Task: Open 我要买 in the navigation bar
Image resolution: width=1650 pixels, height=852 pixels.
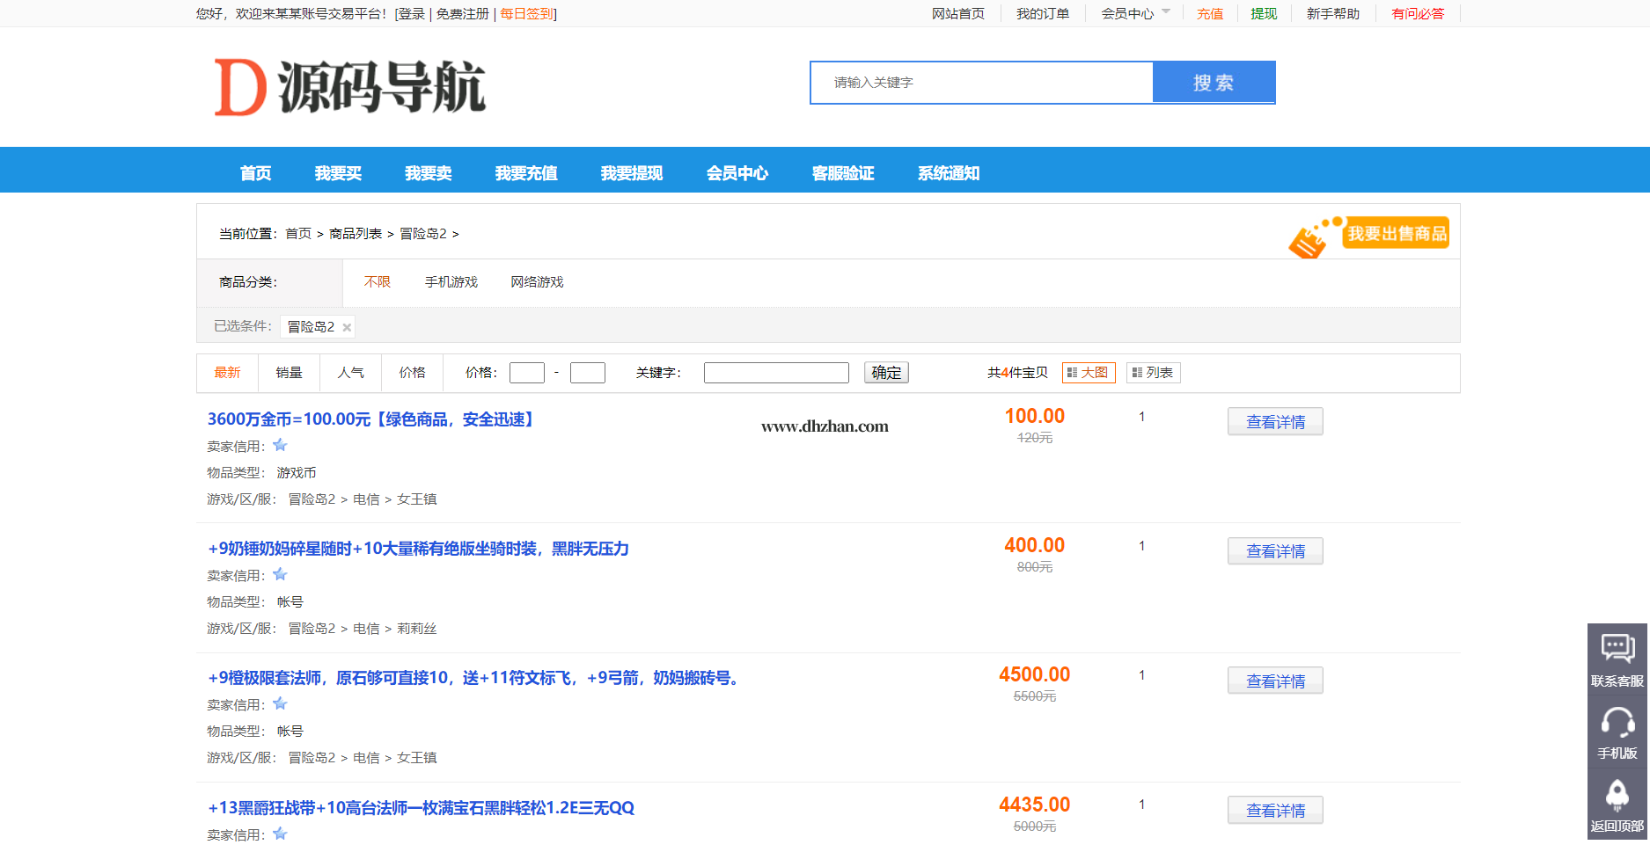Action: click(x=338, y=173)
